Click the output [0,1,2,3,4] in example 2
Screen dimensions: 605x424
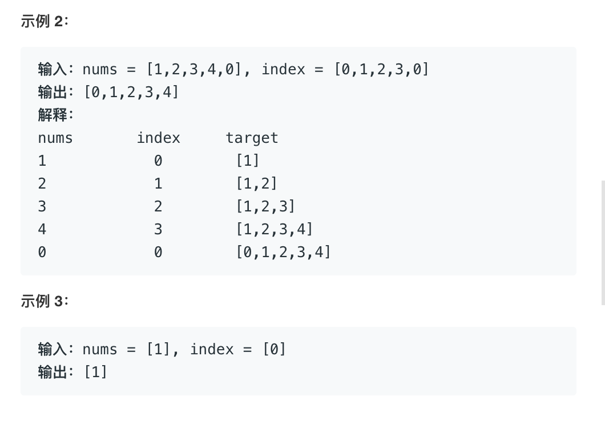pyautogui.click(x=131, y=93)
